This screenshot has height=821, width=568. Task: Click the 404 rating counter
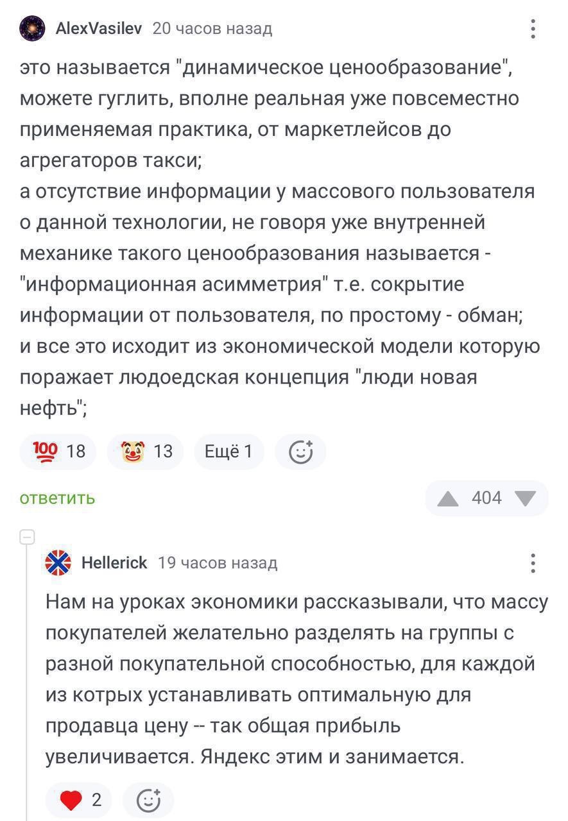click(x=486, y=498)
